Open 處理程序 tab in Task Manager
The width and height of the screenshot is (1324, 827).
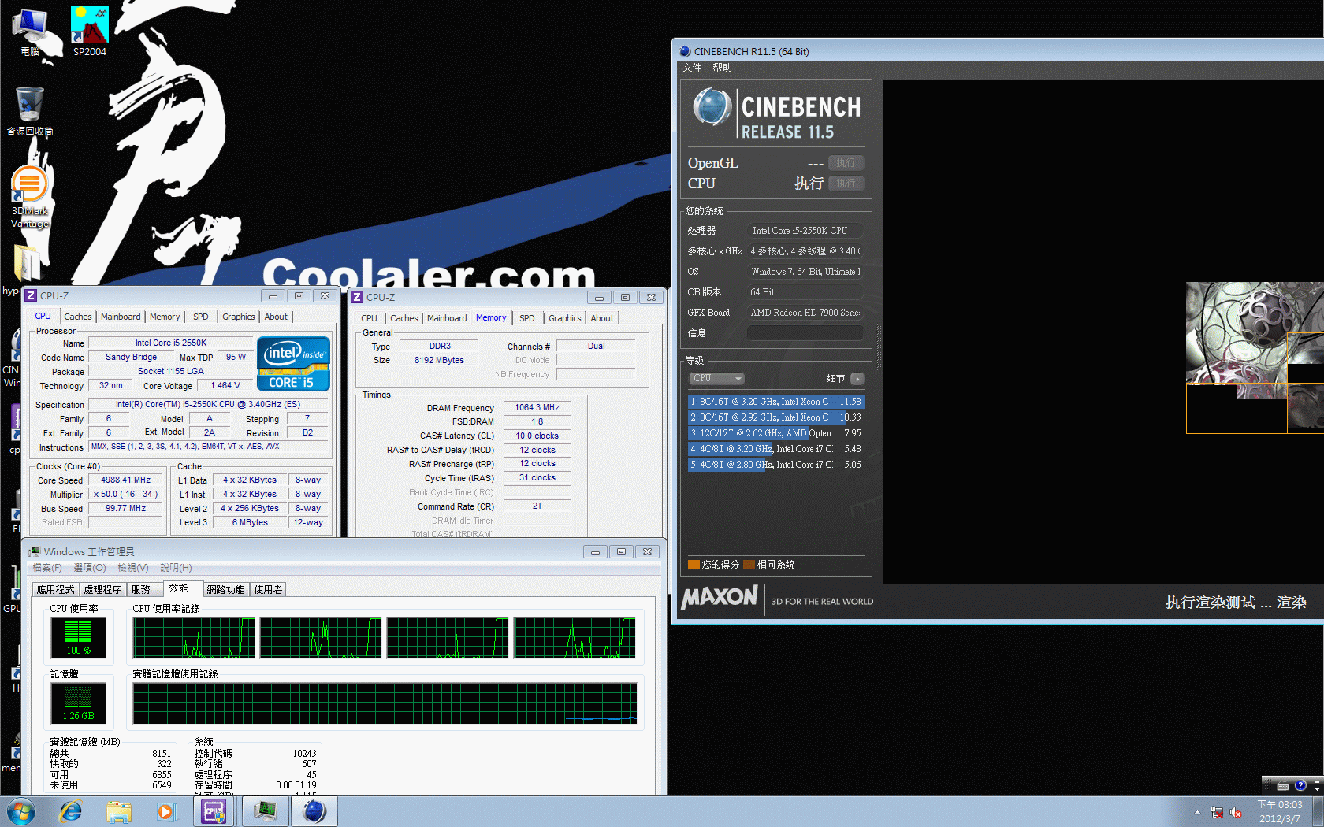pyautogui.click(x=103, y=589)
